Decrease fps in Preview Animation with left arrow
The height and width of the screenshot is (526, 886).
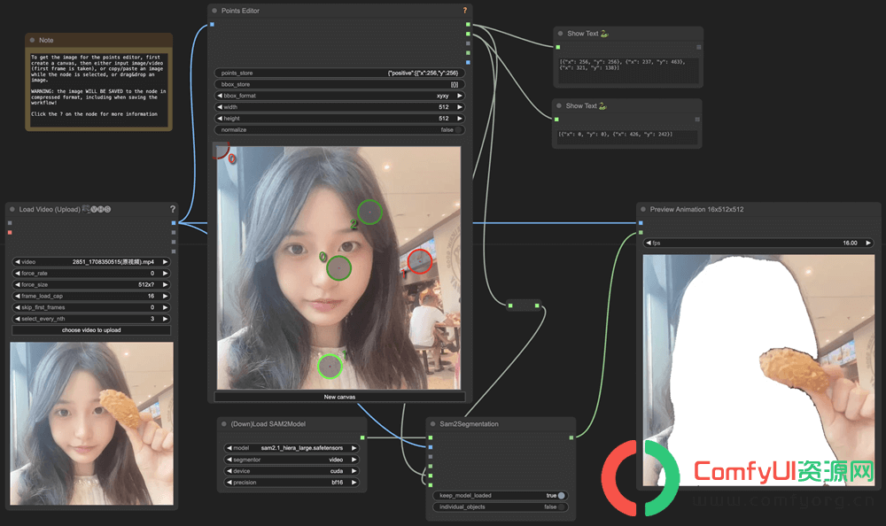(649, 243)
